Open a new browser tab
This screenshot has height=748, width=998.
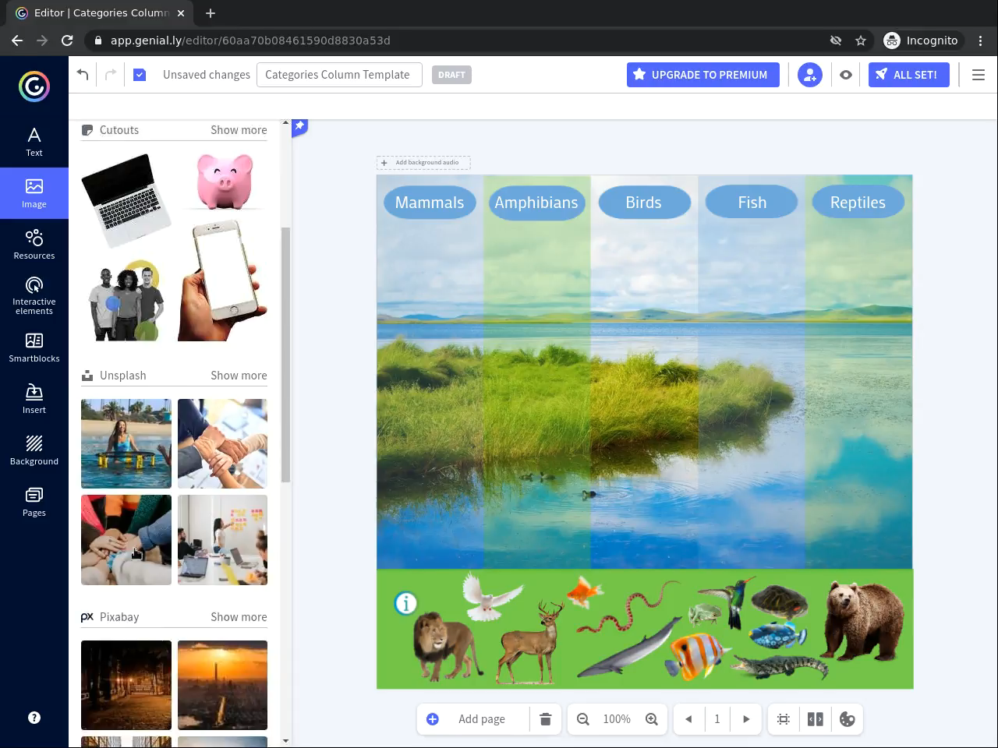pos(211,12)
